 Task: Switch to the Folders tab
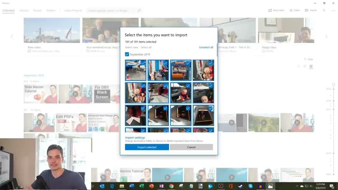[x=51, y=11]
